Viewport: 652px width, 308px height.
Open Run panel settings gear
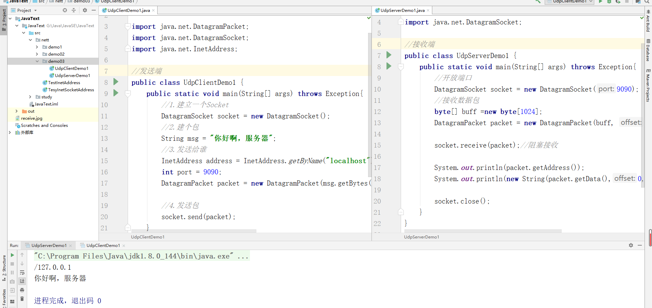(x=631, y=245)
